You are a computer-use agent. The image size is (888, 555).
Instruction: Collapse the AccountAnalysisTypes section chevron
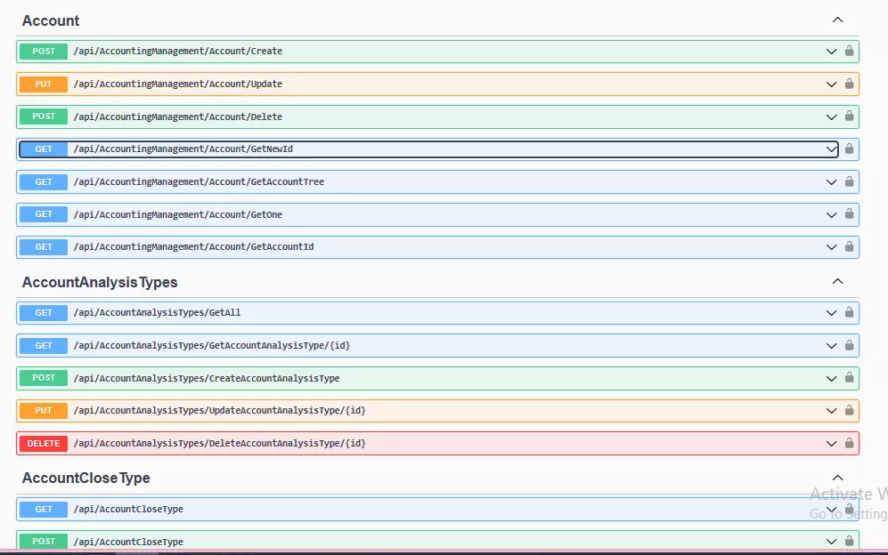tap(837, 280)
